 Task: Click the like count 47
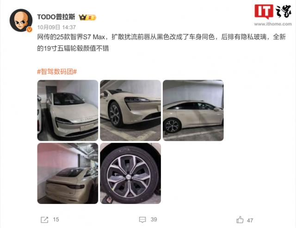point(250,221)
